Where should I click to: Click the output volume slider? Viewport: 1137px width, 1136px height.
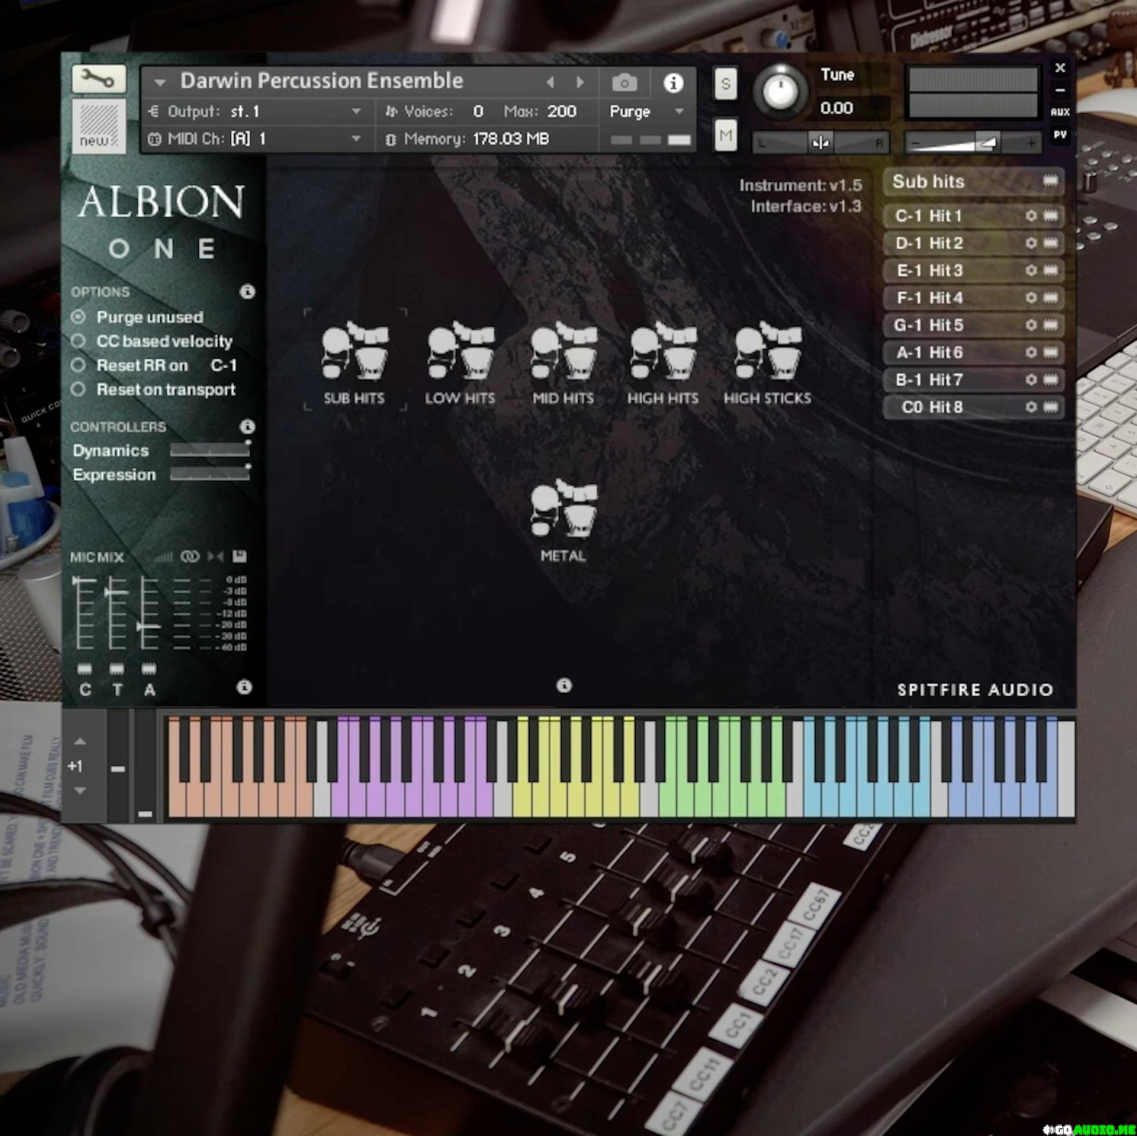[x=973, y=143]
